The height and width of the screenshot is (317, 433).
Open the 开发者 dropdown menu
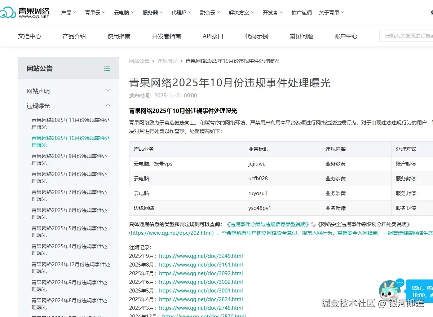pyautogui.click(x=273, y=13)
